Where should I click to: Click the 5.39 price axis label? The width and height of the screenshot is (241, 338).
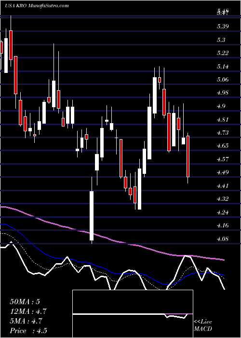click(223, 27)
